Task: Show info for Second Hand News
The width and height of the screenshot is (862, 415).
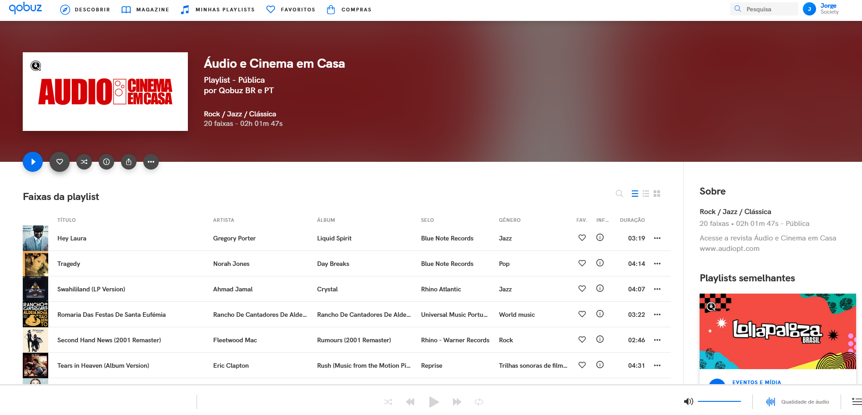Action: 600,339
